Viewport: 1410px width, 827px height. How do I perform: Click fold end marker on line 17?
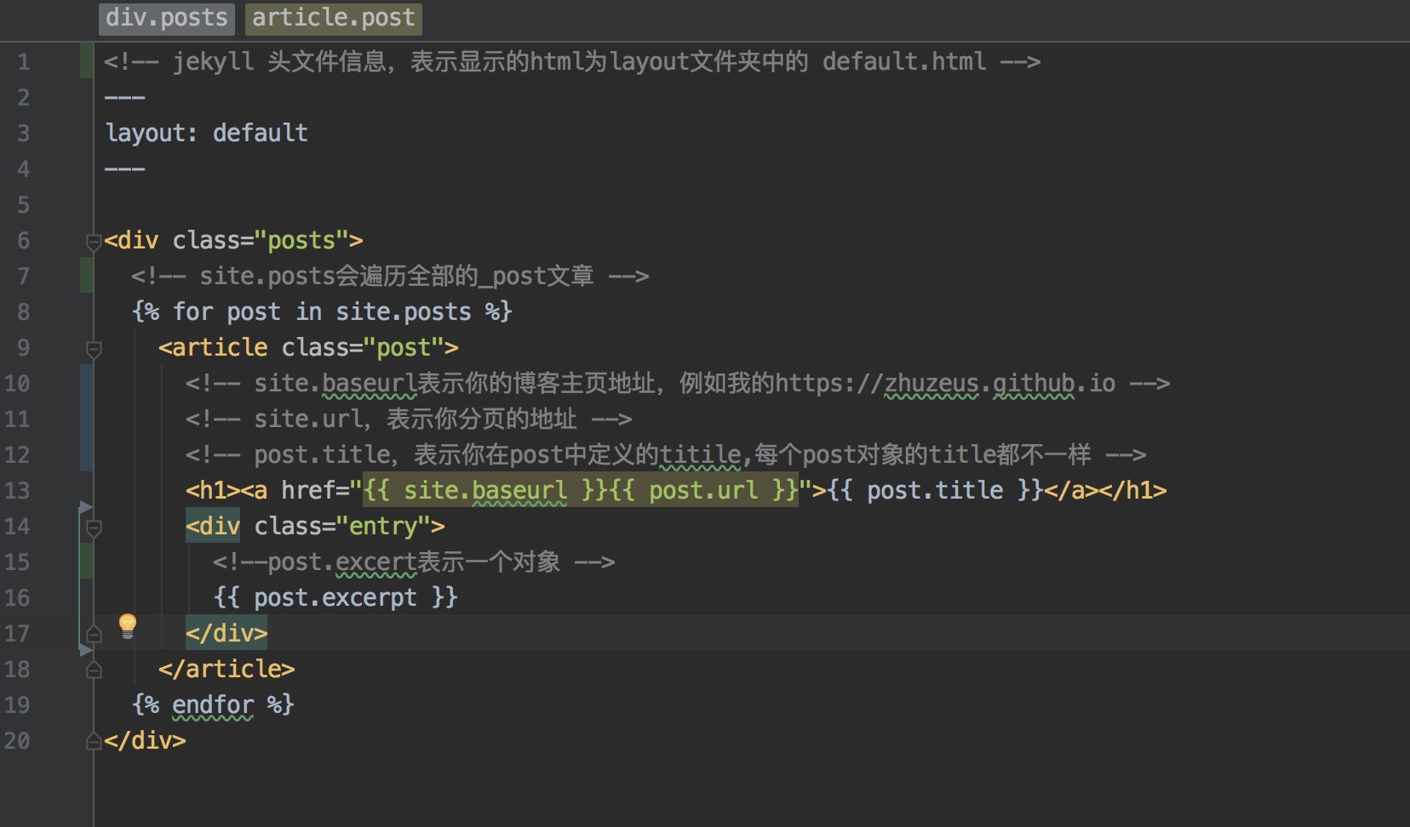click(x=94, y=634)
